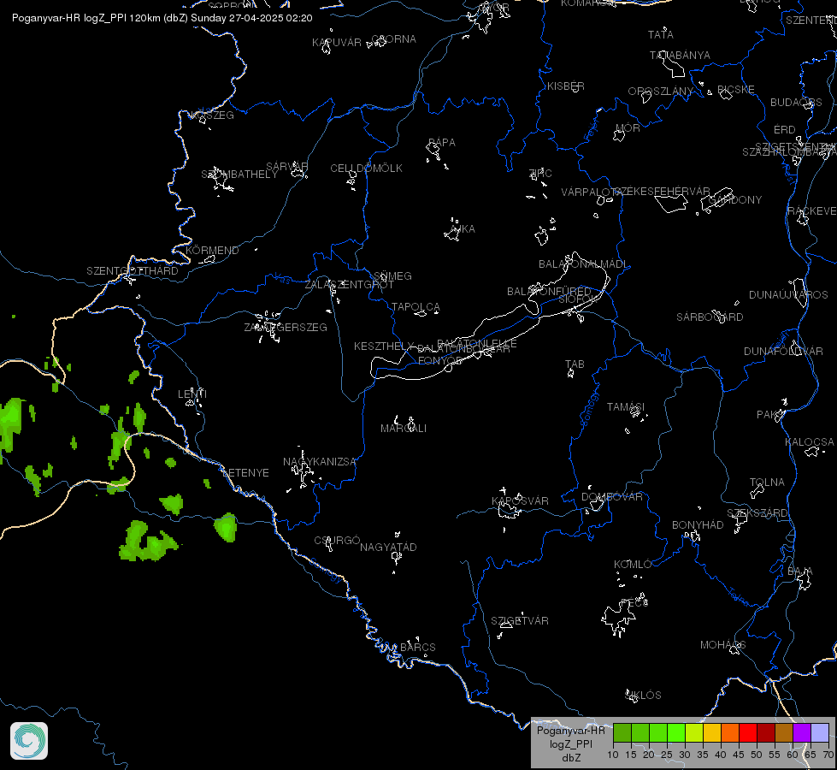
Task: Select the DUNAFÖLDVÁR label
Action: click(783, 352)
